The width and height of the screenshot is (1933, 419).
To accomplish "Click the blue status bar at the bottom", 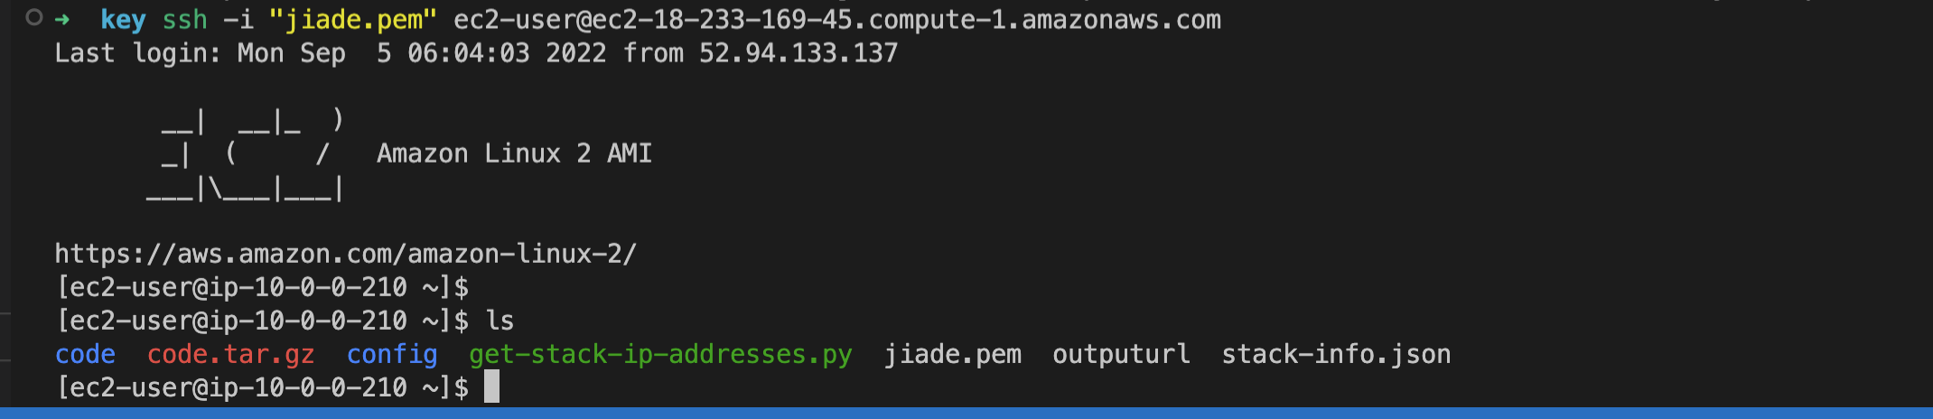I will (966, 414).
